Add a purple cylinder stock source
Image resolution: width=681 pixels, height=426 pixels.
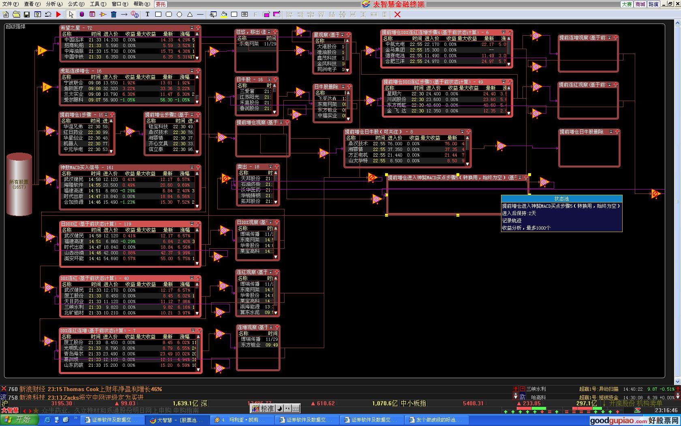point(82,14)
